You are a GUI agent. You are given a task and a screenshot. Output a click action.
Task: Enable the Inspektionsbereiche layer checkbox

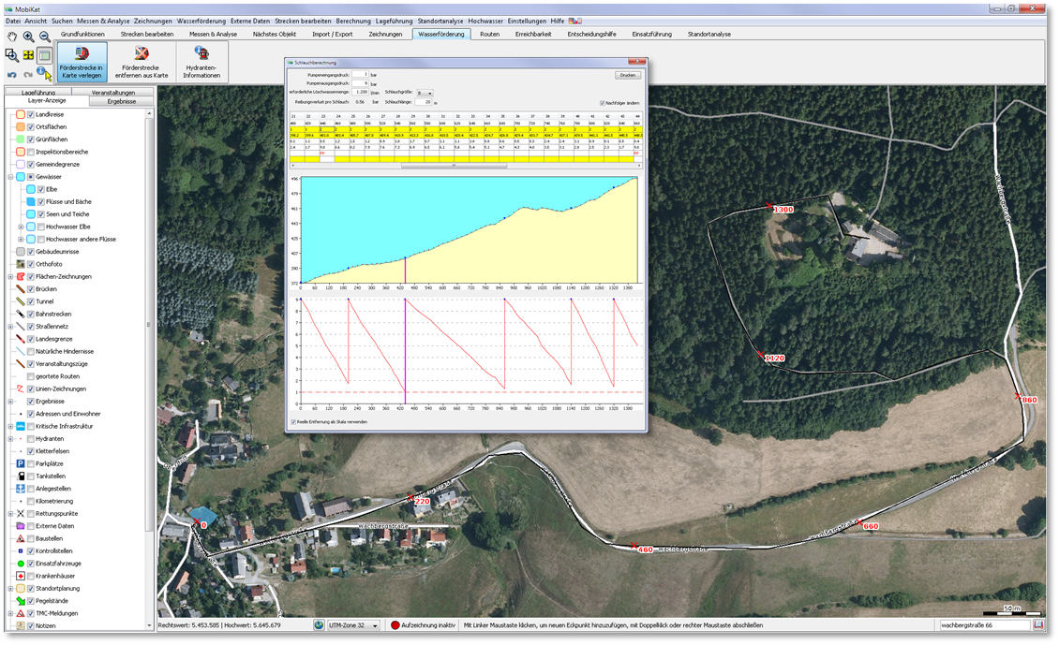(x=31, y=152)
